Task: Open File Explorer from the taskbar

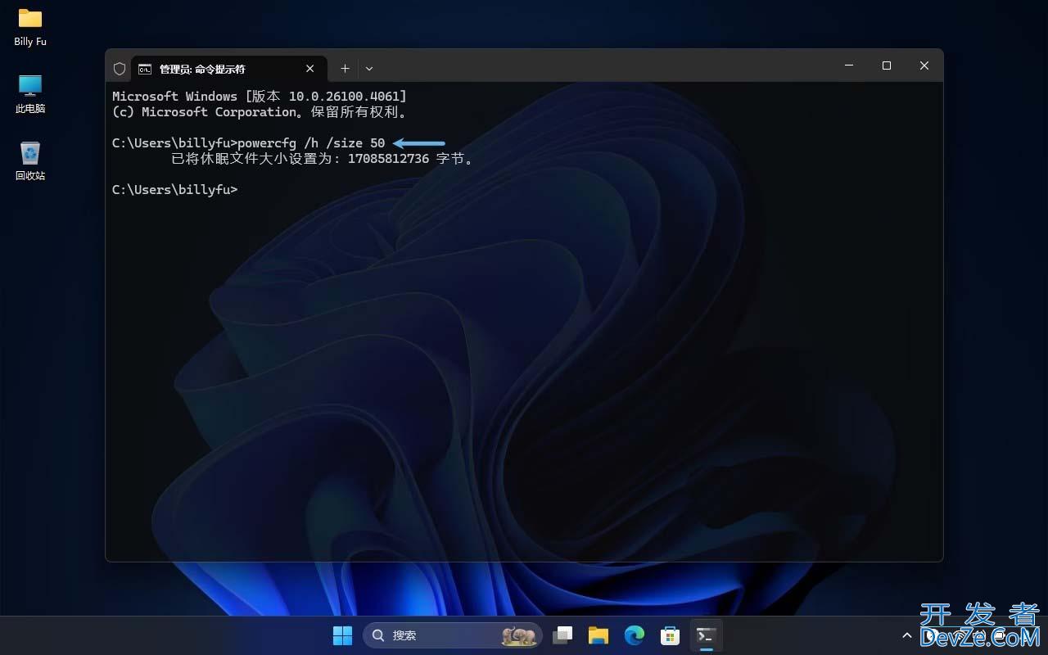Action: pos(599,635)
